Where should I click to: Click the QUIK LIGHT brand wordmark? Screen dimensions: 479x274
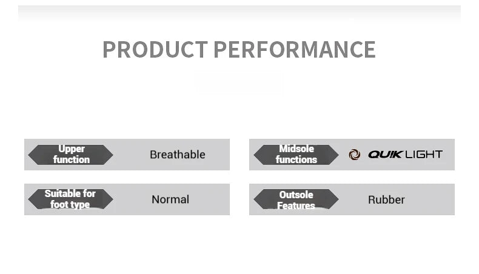(406, 155)
